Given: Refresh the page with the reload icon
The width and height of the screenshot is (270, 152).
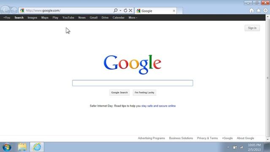Looking at the screenshot, I should (x=125, y=11).
